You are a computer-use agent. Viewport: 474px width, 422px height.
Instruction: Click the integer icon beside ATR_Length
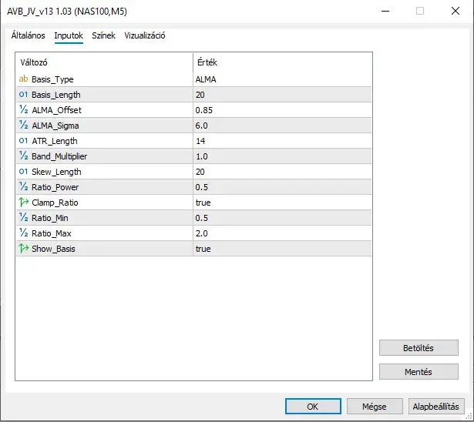coord(23,141)
